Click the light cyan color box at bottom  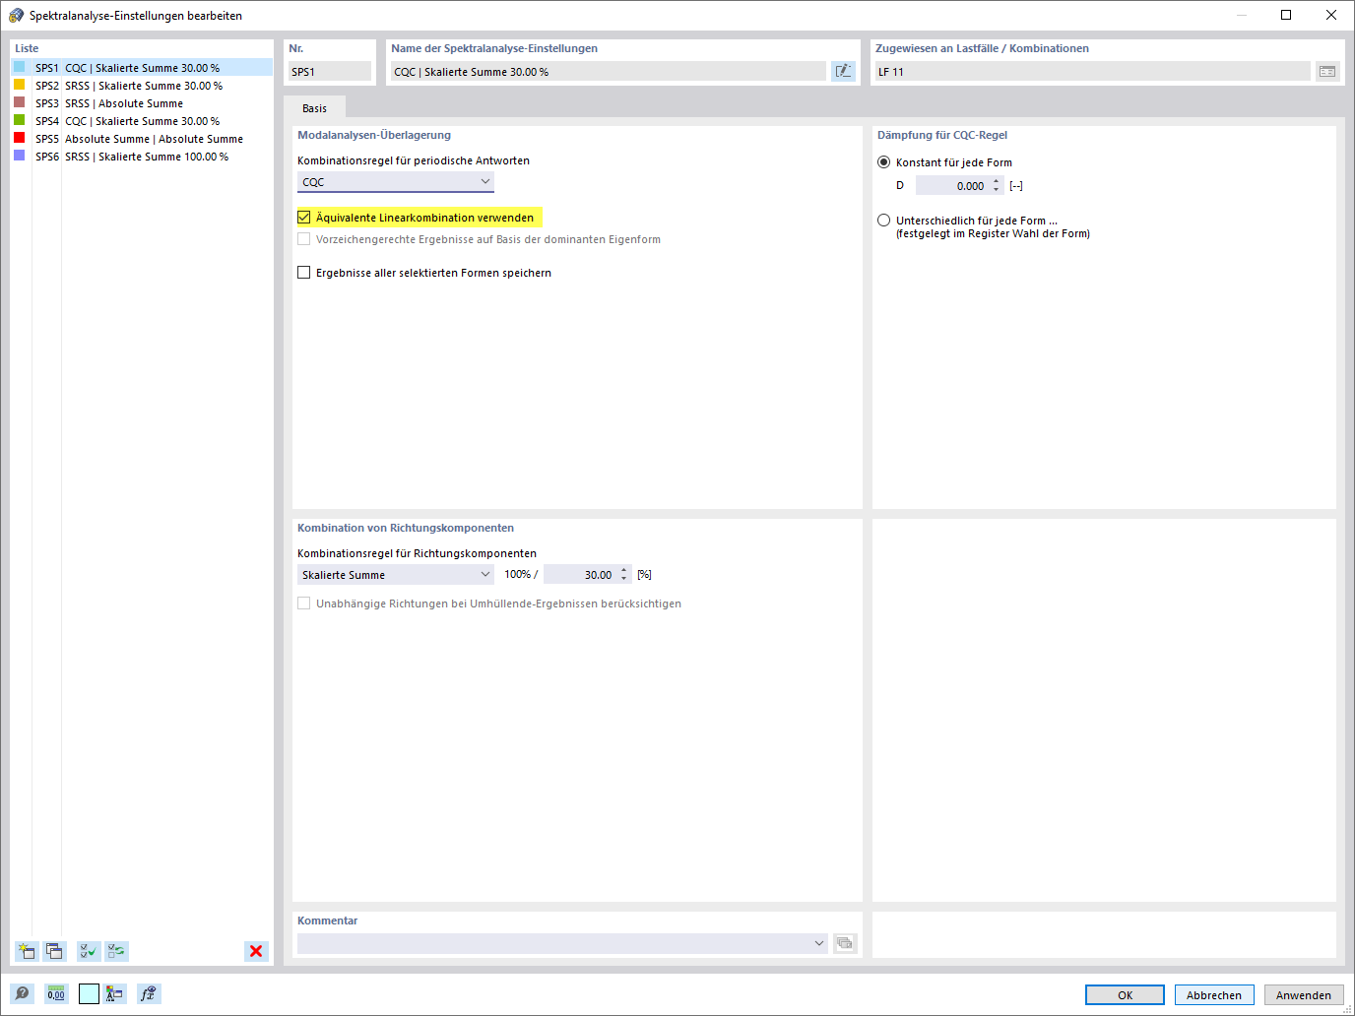[x=89, y=994]
